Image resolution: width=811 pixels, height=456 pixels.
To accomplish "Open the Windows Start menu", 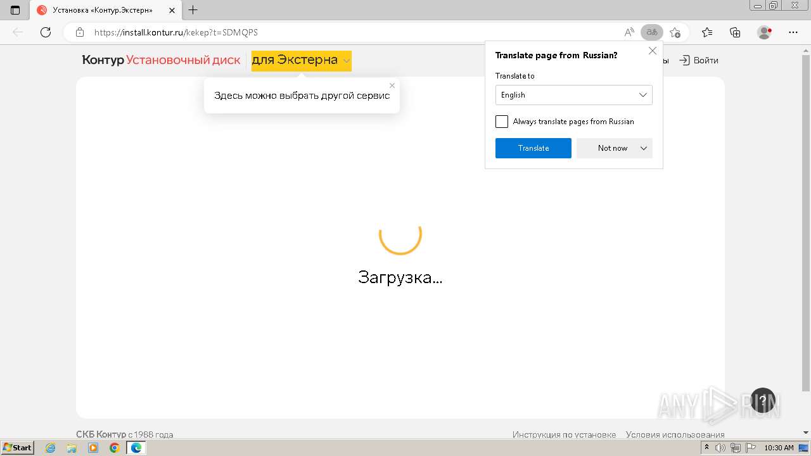I will (18, 448).
